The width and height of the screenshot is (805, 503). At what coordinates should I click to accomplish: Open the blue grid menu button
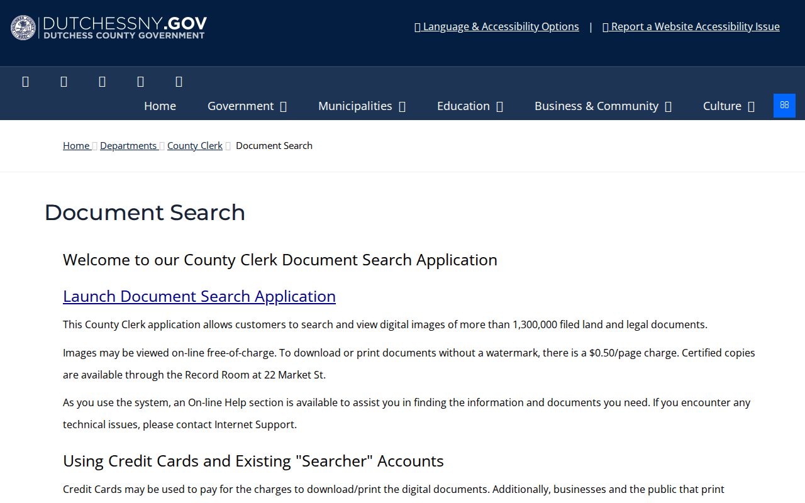click(784, 106)
